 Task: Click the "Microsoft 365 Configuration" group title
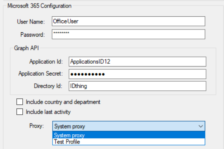click(x=39, y=6)
